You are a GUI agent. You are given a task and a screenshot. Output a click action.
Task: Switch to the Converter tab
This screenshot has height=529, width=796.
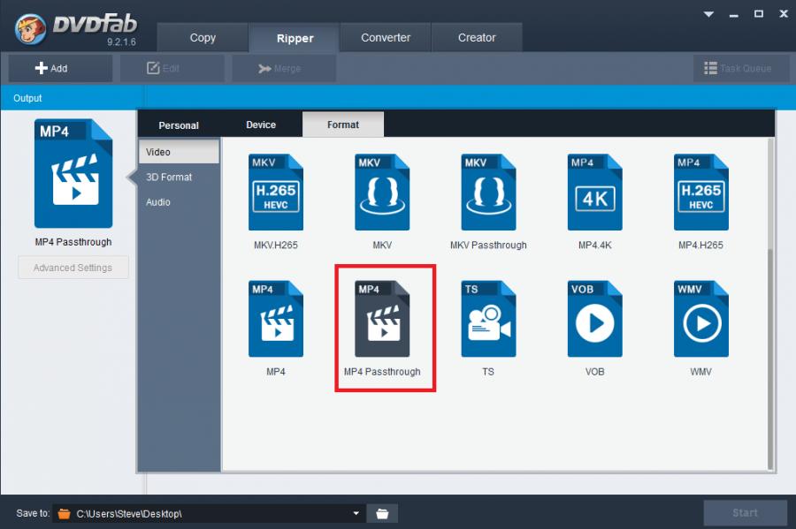386,38
